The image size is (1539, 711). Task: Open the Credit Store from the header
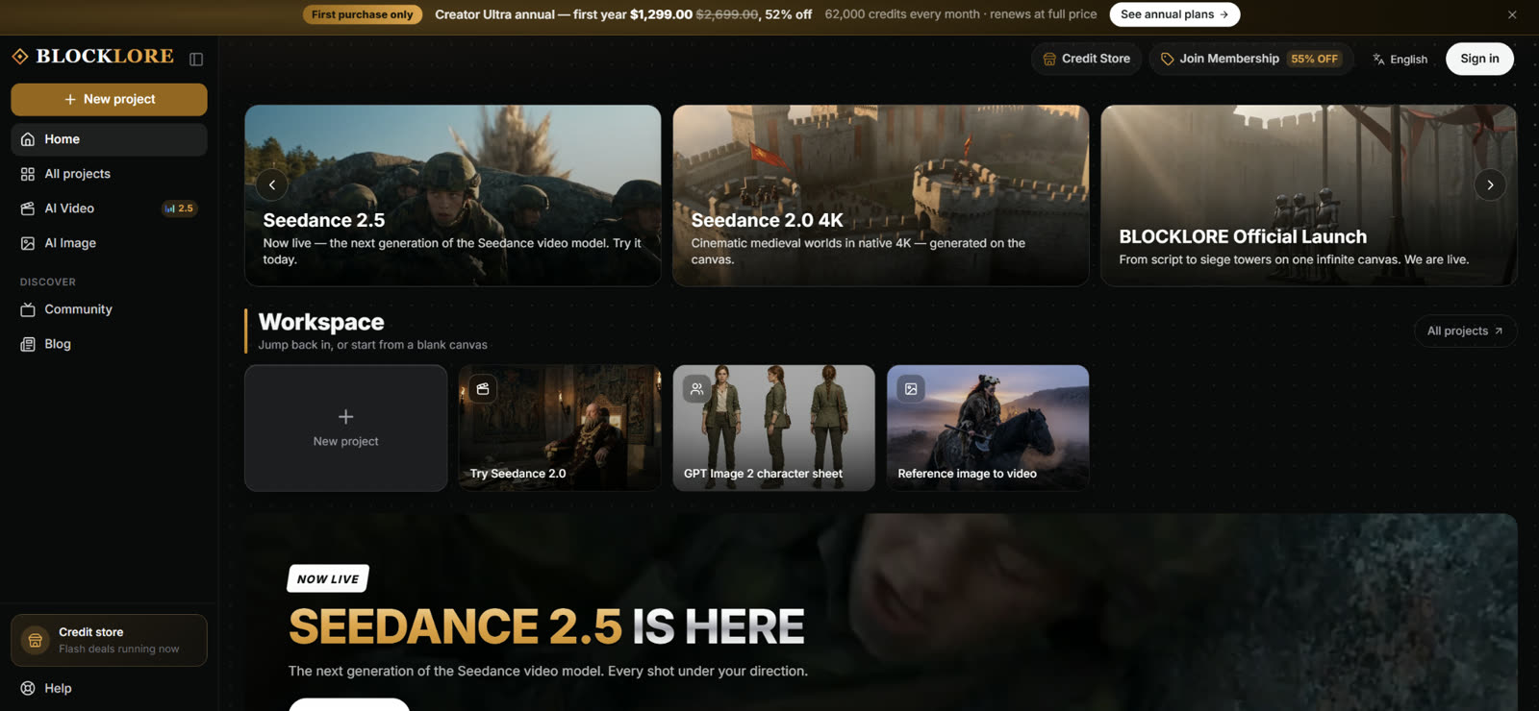pos(1087,59)
